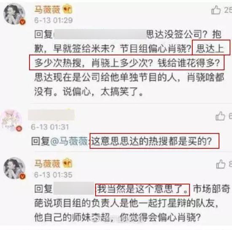Click the 6-13 01:31 timestamp
The image size is (232, 230).
pos(50,127)
